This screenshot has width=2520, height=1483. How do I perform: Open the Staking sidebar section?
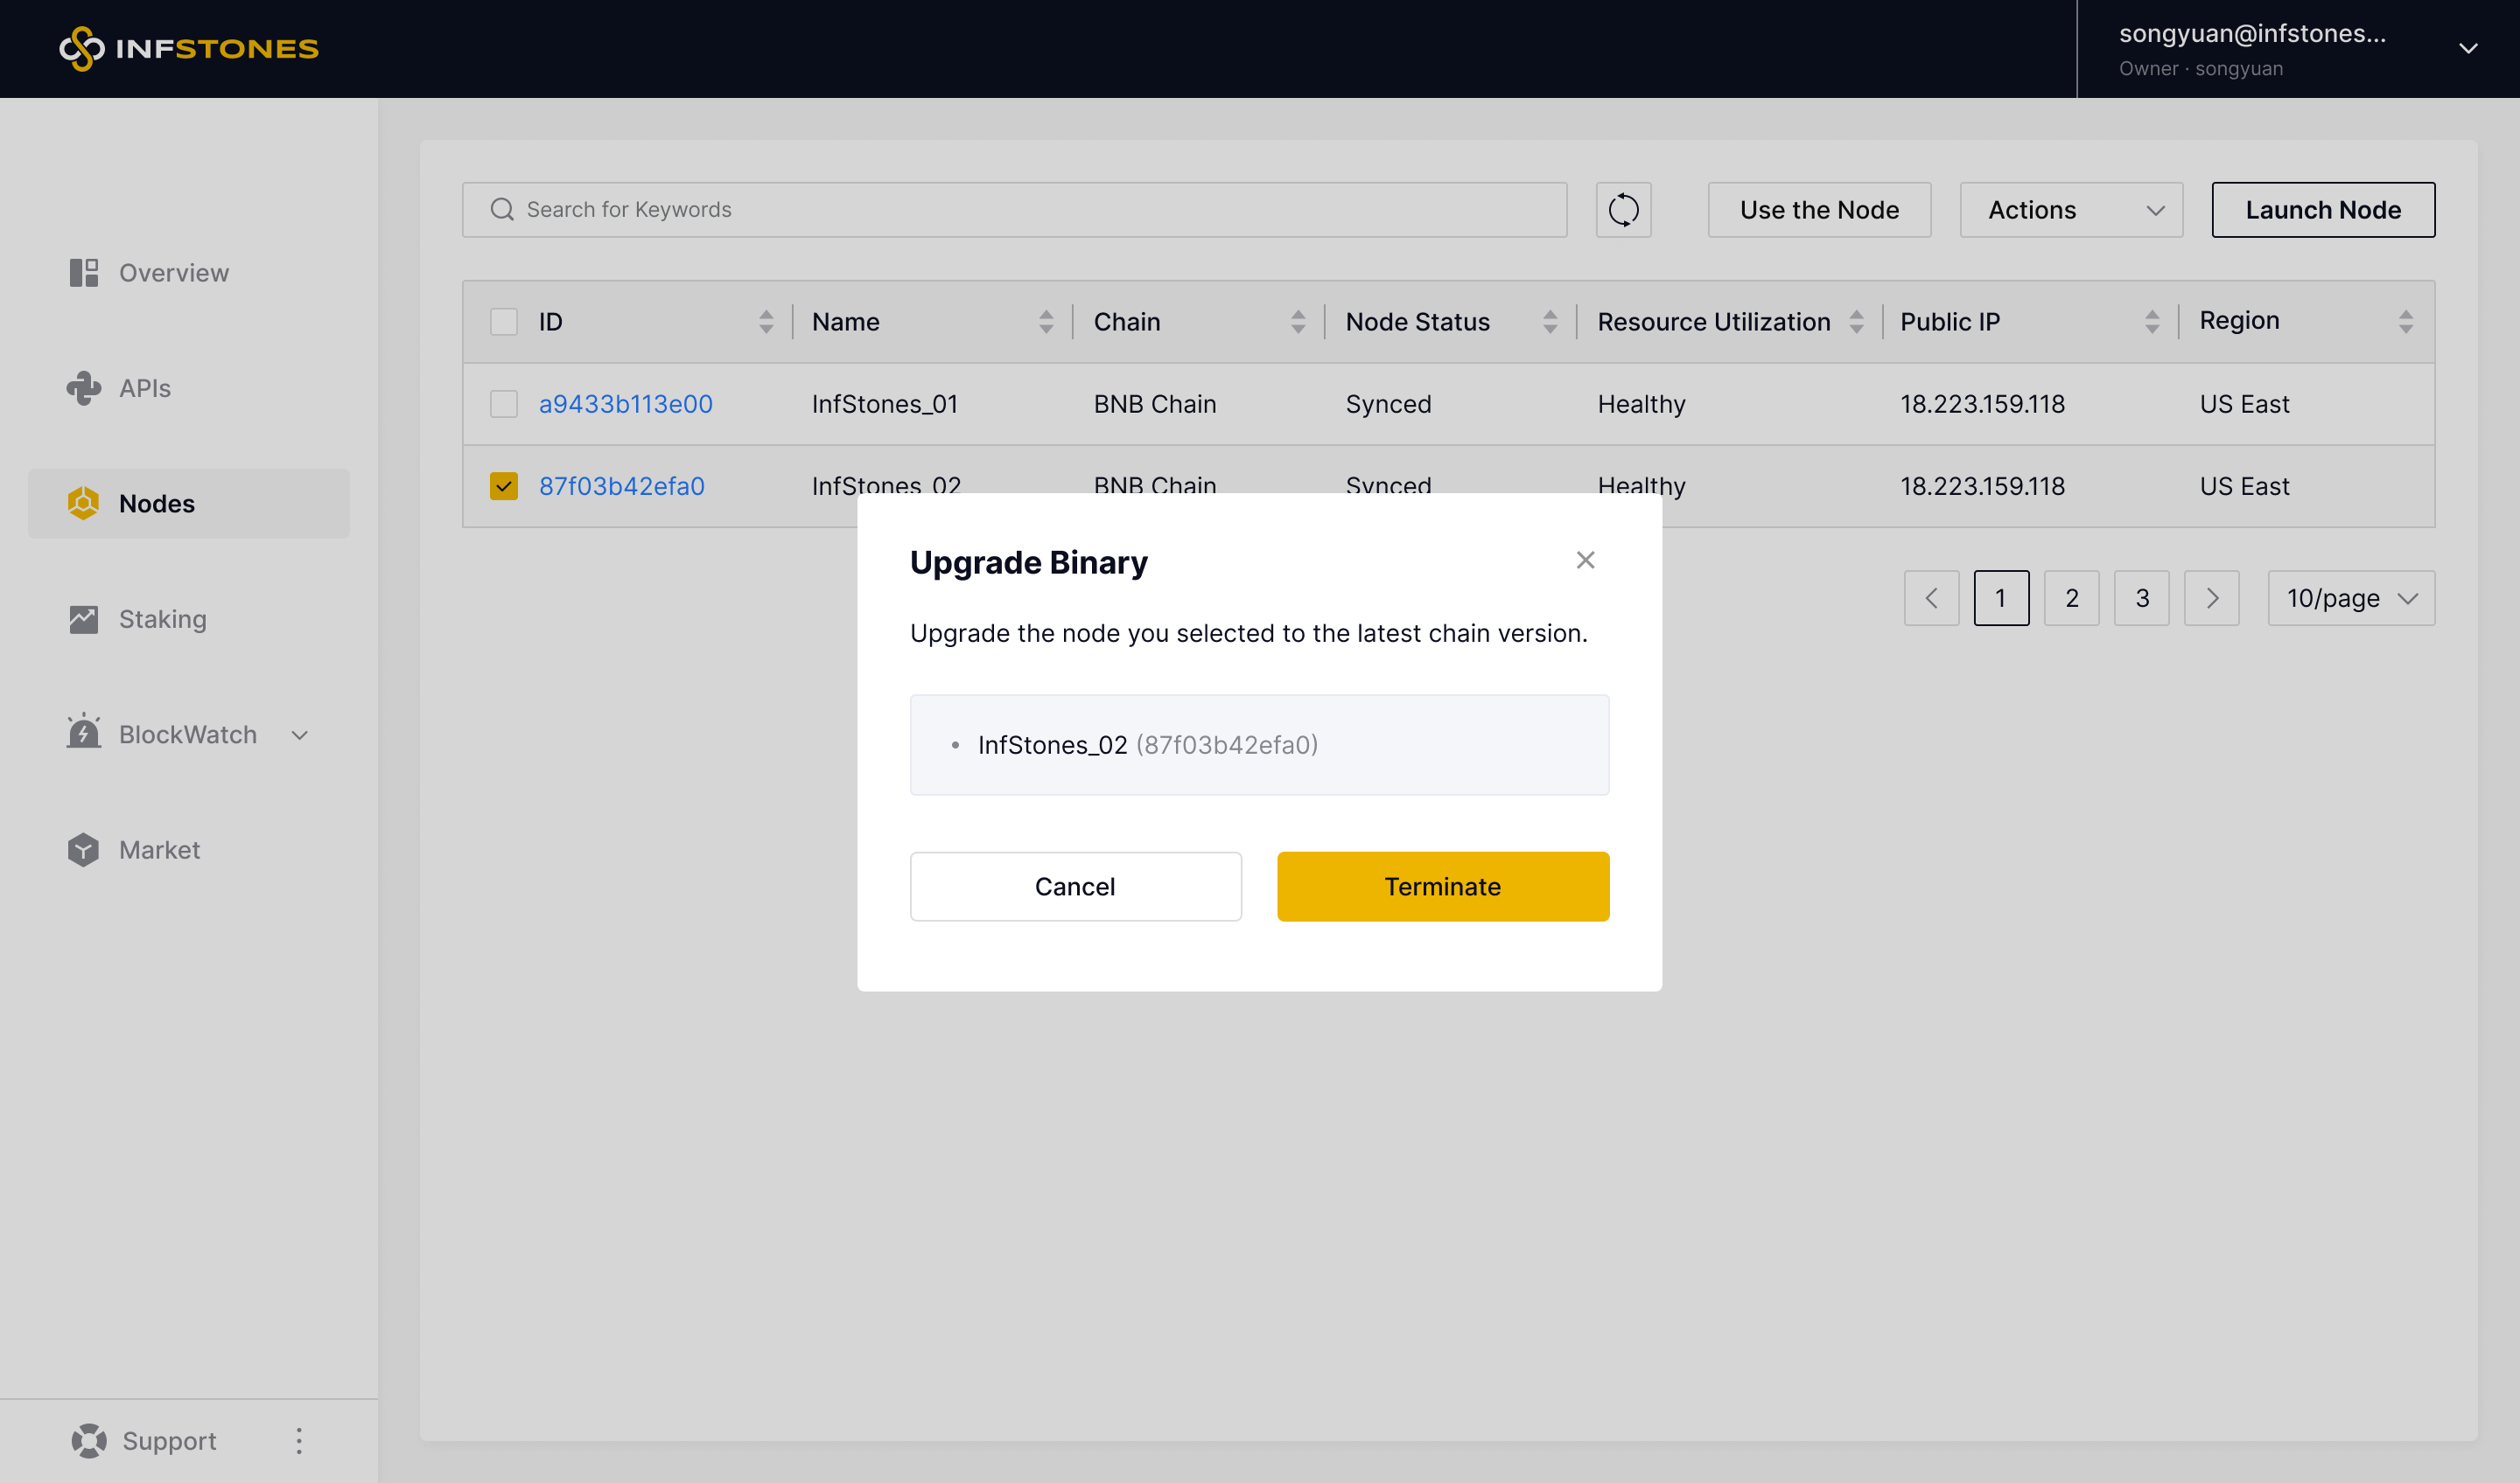click(162, 618)
